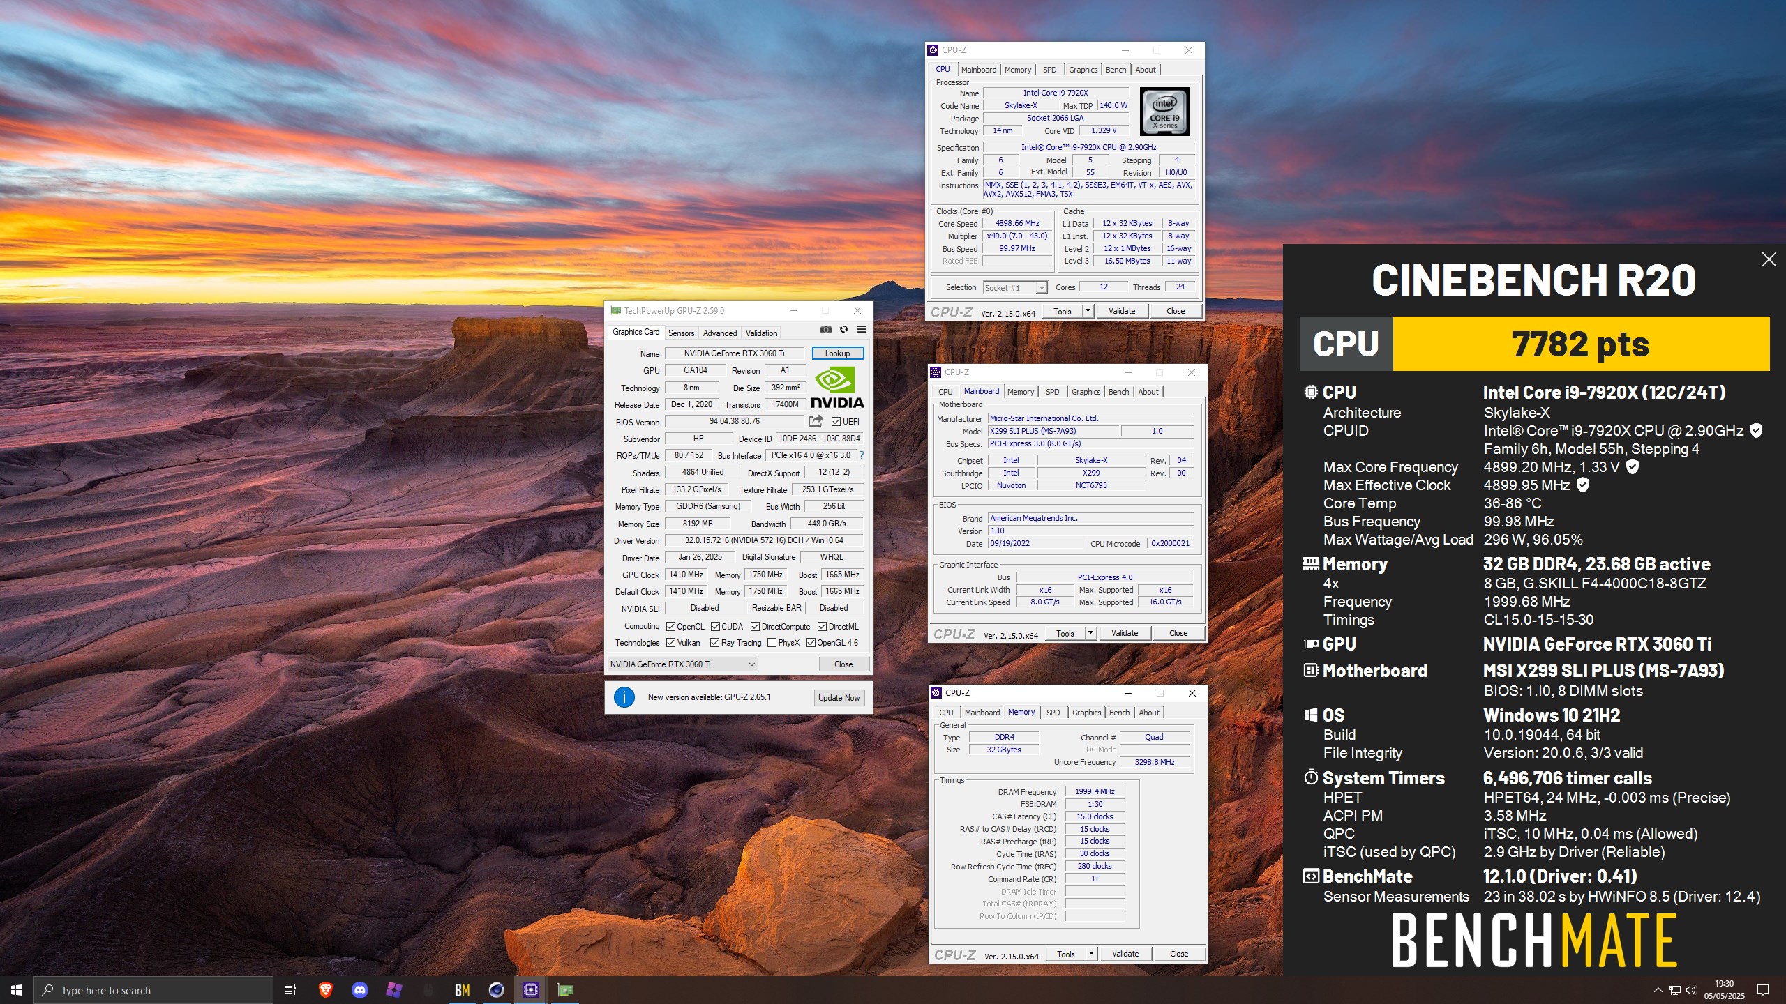Click the purple tiles app on taskbar
Image resolution: width=1786 pixels, height=1004 pixels.
coord(394,990)
